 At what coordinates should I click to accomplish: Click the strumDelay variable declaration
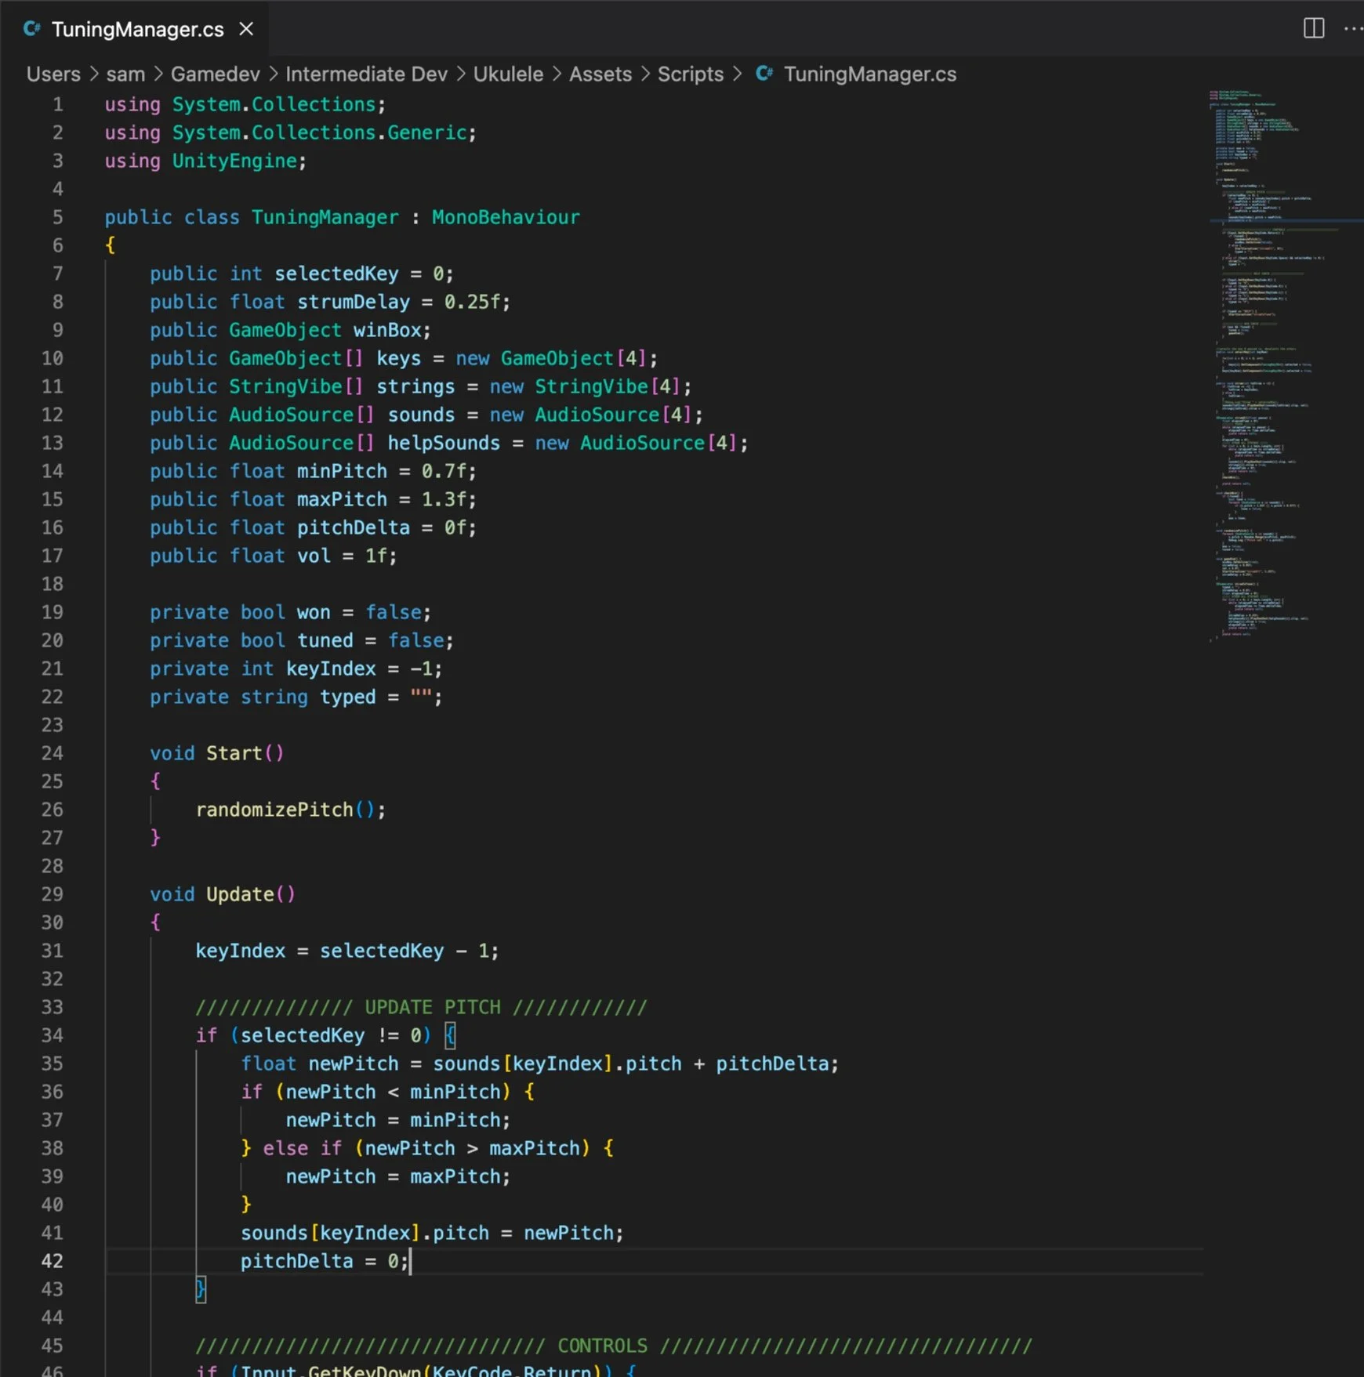[354, 302]
